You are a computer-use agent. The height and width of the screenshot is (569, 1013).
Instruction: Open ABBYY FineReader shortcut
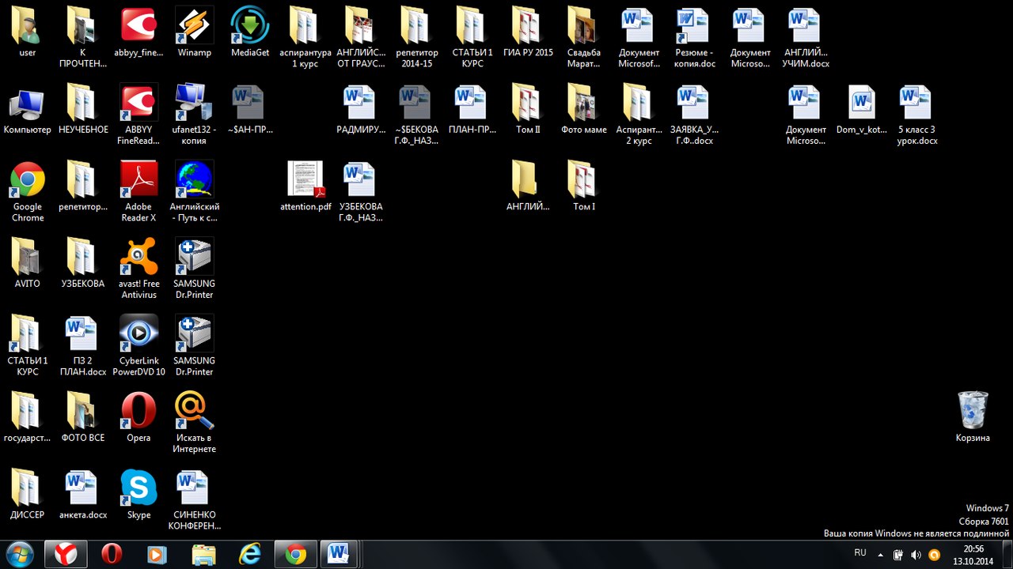[x=138, y=114]
